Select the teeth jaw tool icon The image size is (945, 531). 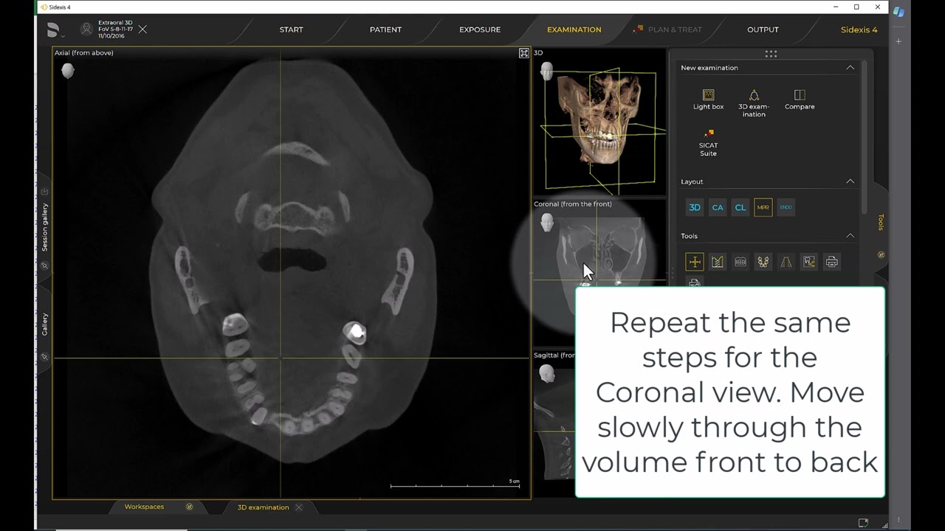coord(740,262)
